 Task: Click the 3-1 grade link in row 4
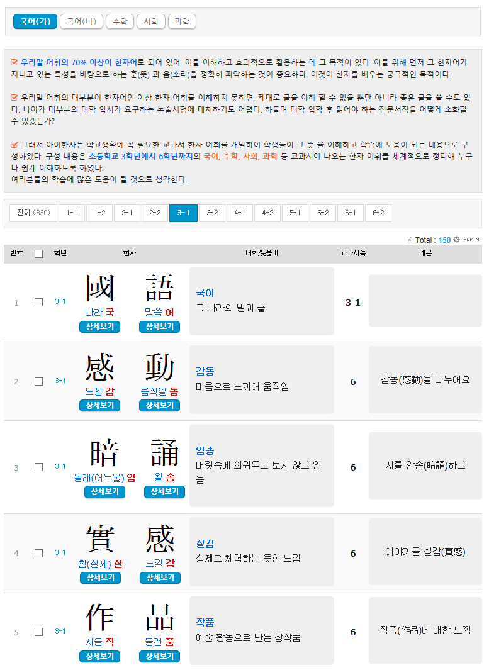(x=60, y=552)
